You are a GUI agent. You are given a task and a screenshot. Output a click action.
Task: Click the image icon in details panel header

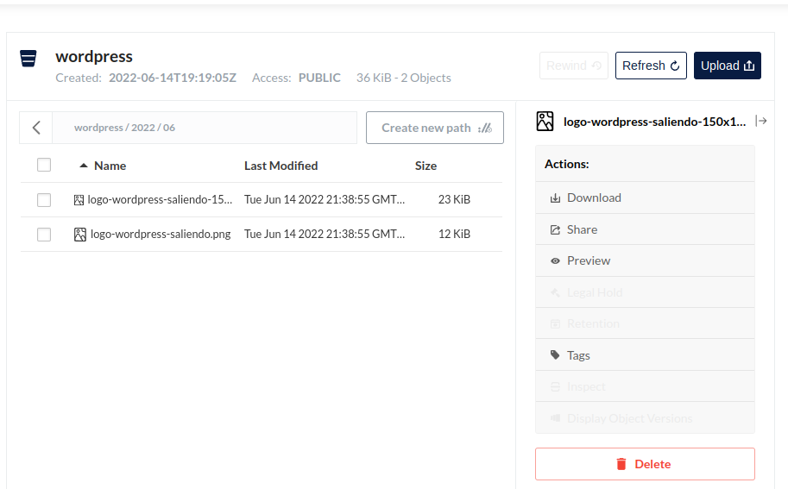pyautogui.click(x=545, y=122)
